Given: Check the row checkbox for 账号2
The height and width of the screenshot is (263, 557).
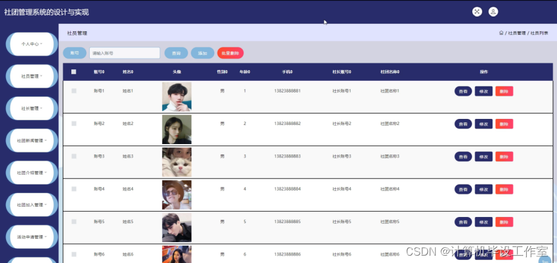Looking at the screenshot, I should tap(74, 123).
